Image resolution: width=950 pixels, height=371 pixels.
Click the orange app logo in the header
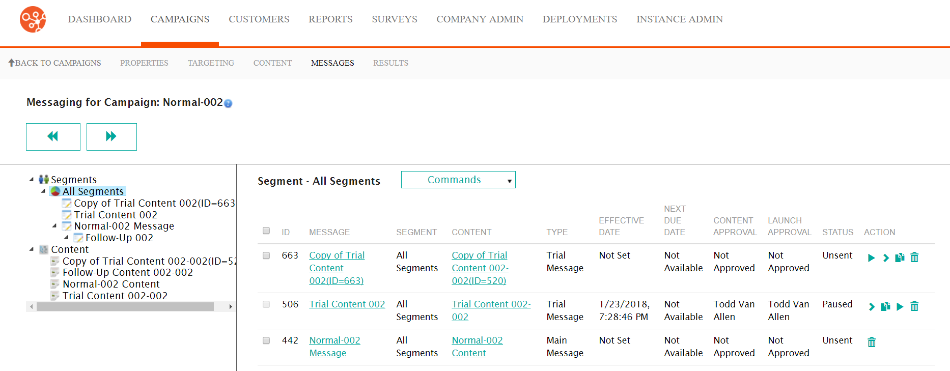[x=33, y=19]
